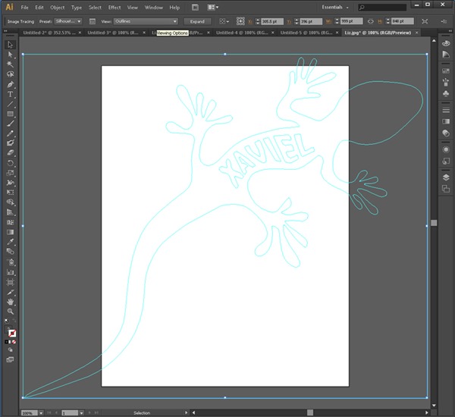Screen dimensions: 455x417
Task: Select the Blend tool
Action: (x=10, y=252)
